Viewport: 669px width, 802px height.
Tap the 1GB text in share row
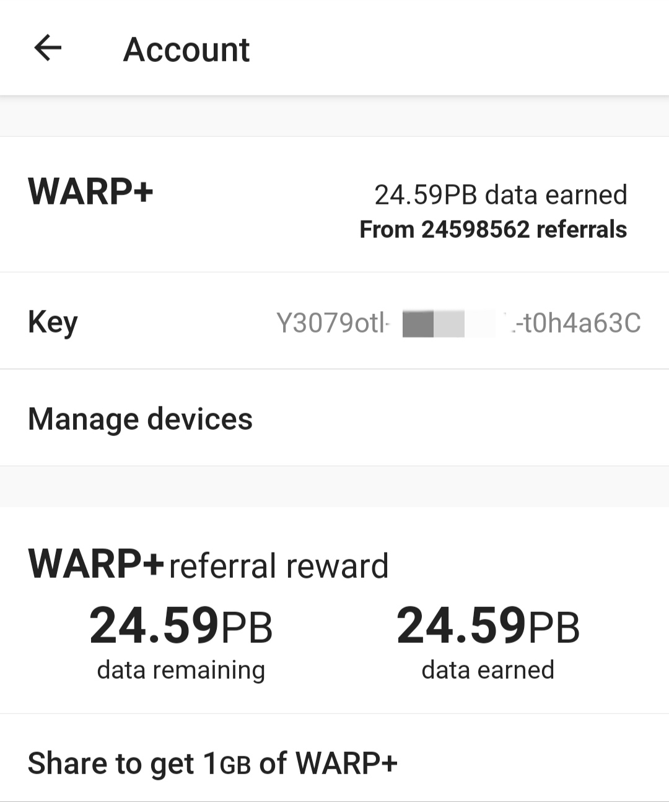[227, 763]
